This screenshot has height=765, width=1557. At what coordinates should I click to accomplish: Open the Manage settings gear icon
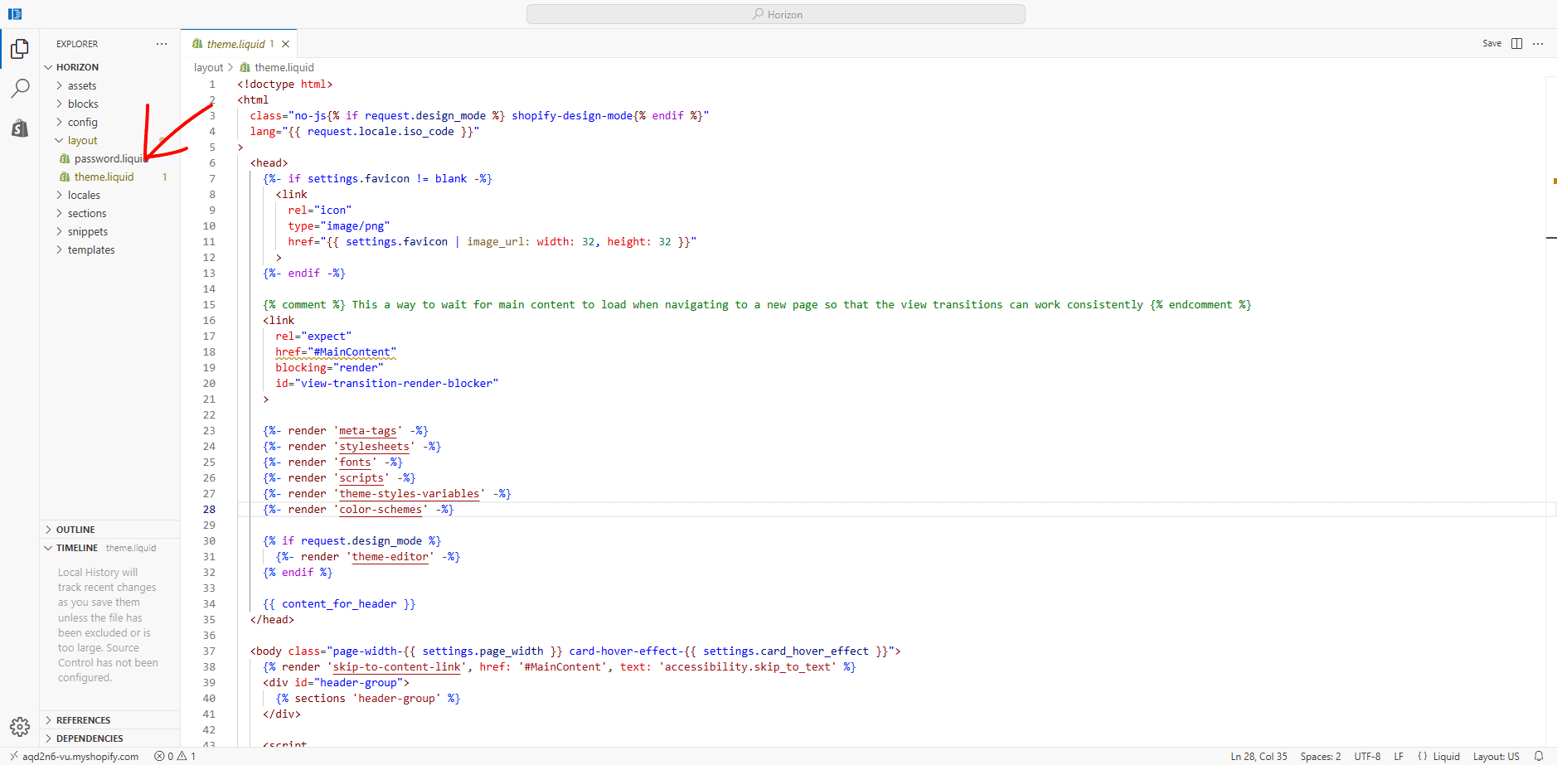point(20,726)
